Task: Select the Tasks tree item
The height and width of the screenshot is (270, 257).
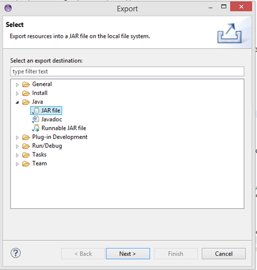Action: 39,155
